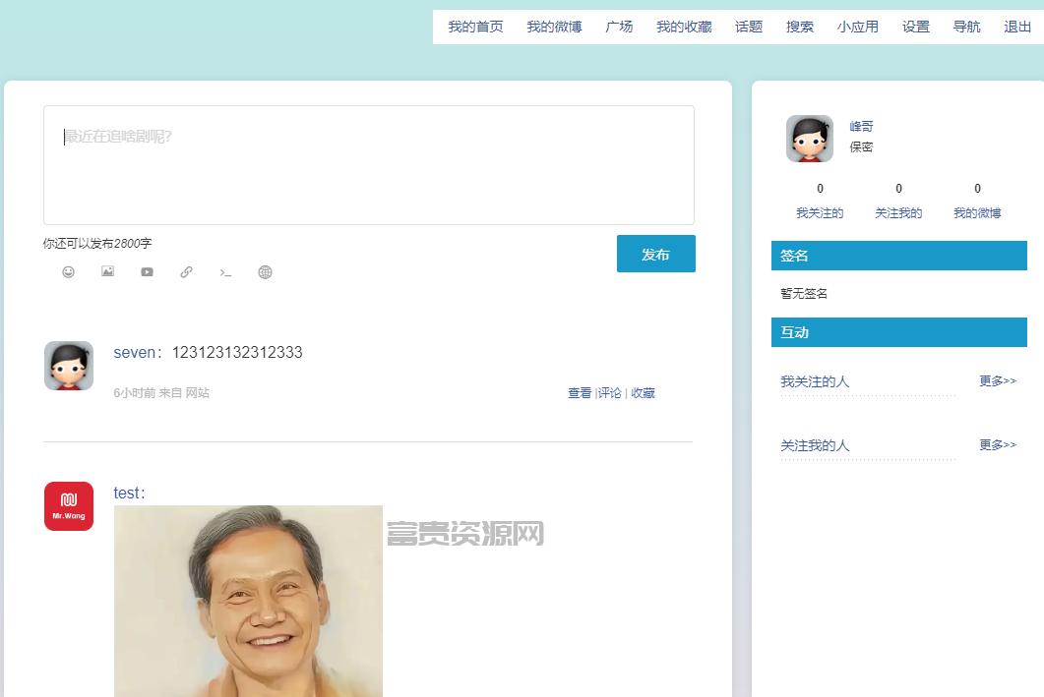Click 评论 on seven's post
The width and height of the screenshot is (1044, 697).
610,393
